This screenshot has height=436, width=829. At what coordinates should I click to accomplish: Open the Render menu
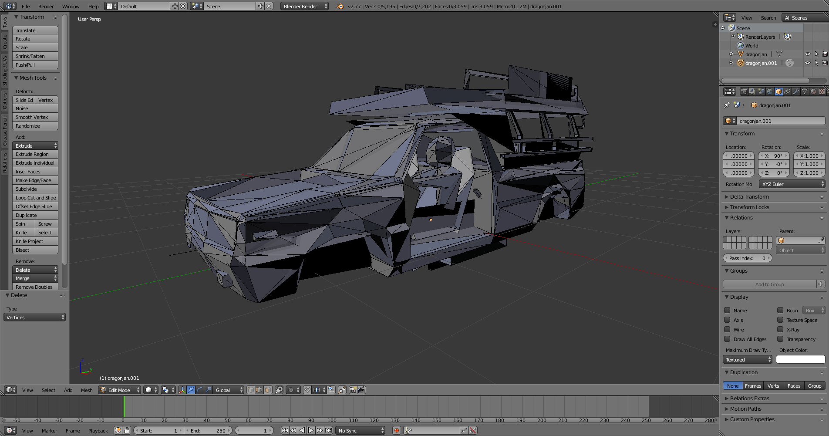[x=46, y=7]
